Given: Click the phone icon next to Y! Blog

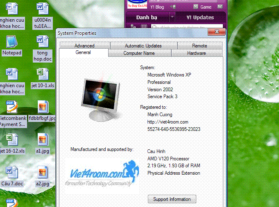Looking at the screenshot, I should point(173,7).
